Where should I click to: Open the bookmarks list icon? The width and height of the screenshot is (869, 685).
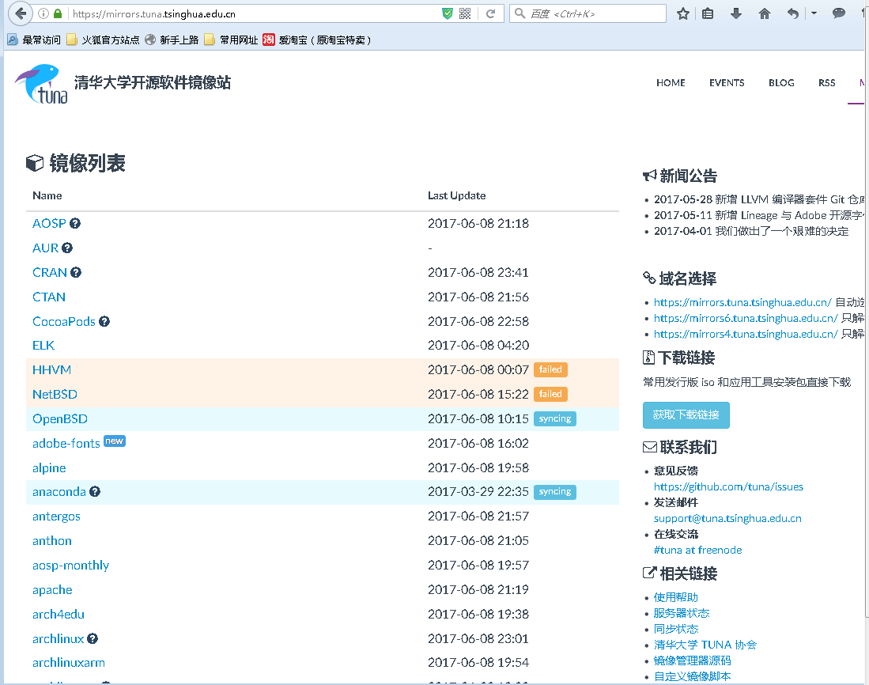(x=708, y=14)
